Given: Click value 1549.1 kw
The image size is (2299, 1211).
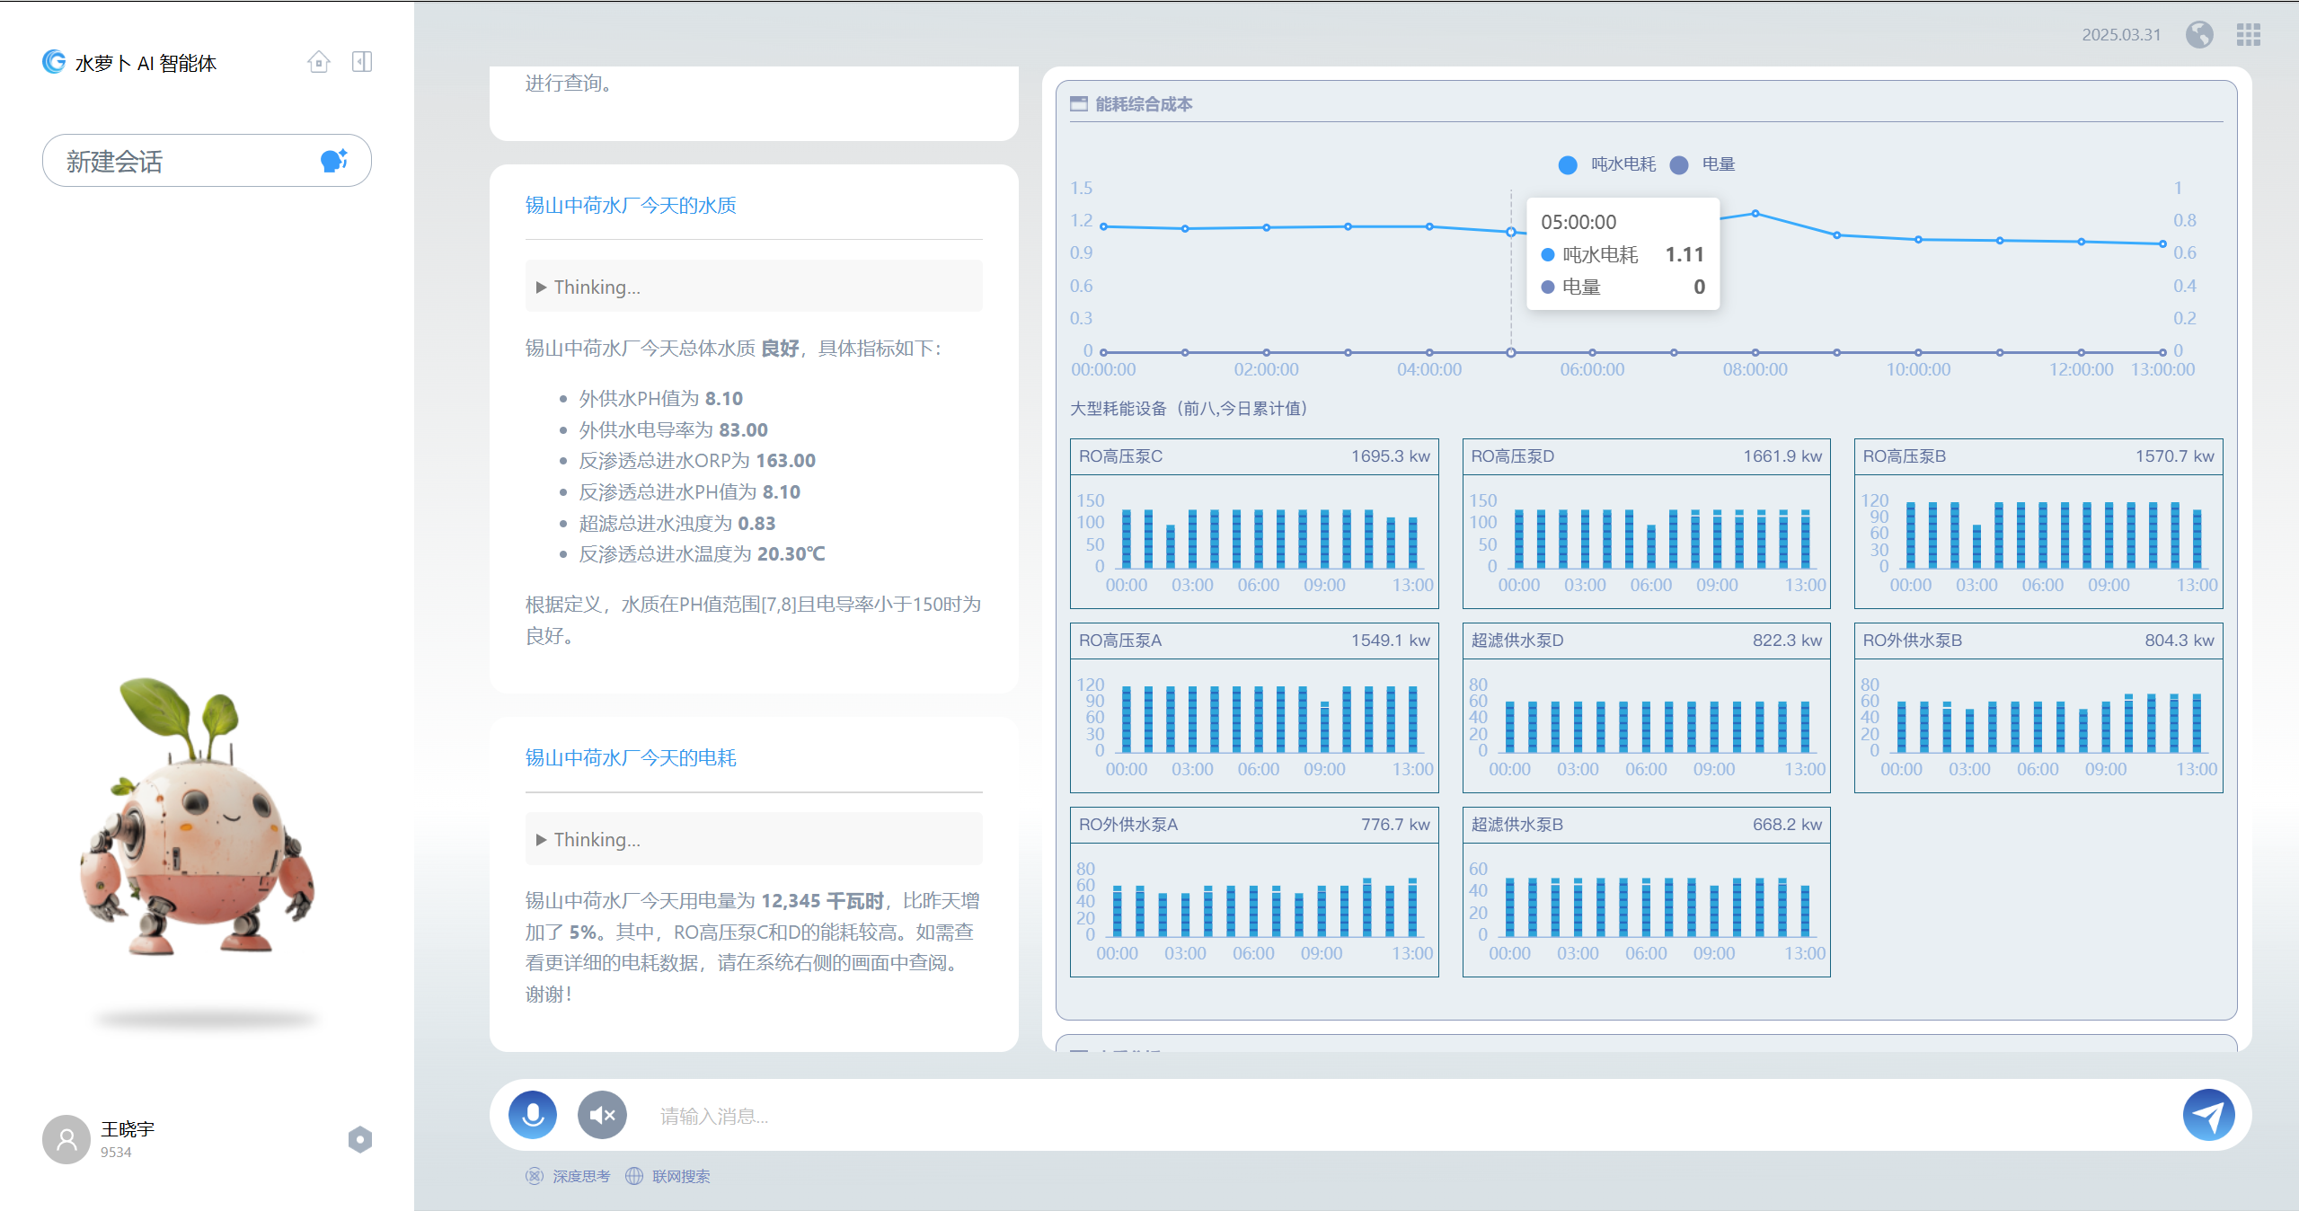Looking at the screenshot, I should click(1391, 641).
